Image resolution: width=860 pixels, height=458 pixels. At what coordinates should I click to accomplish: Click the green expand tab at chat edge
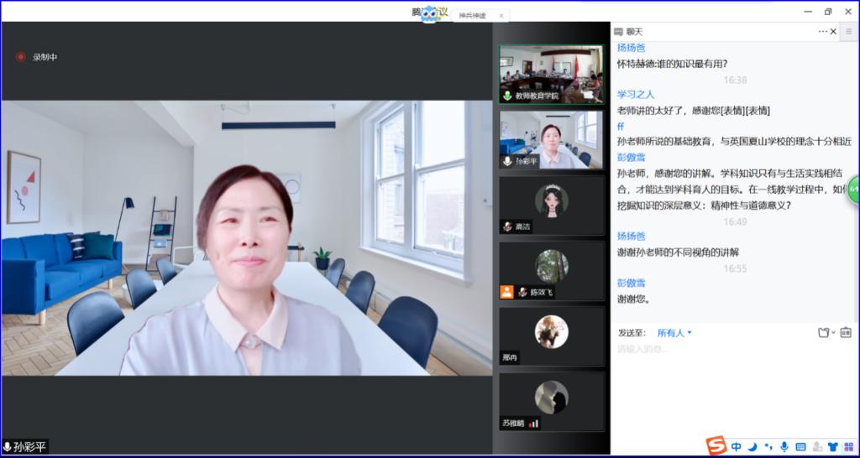pos(853,190)
